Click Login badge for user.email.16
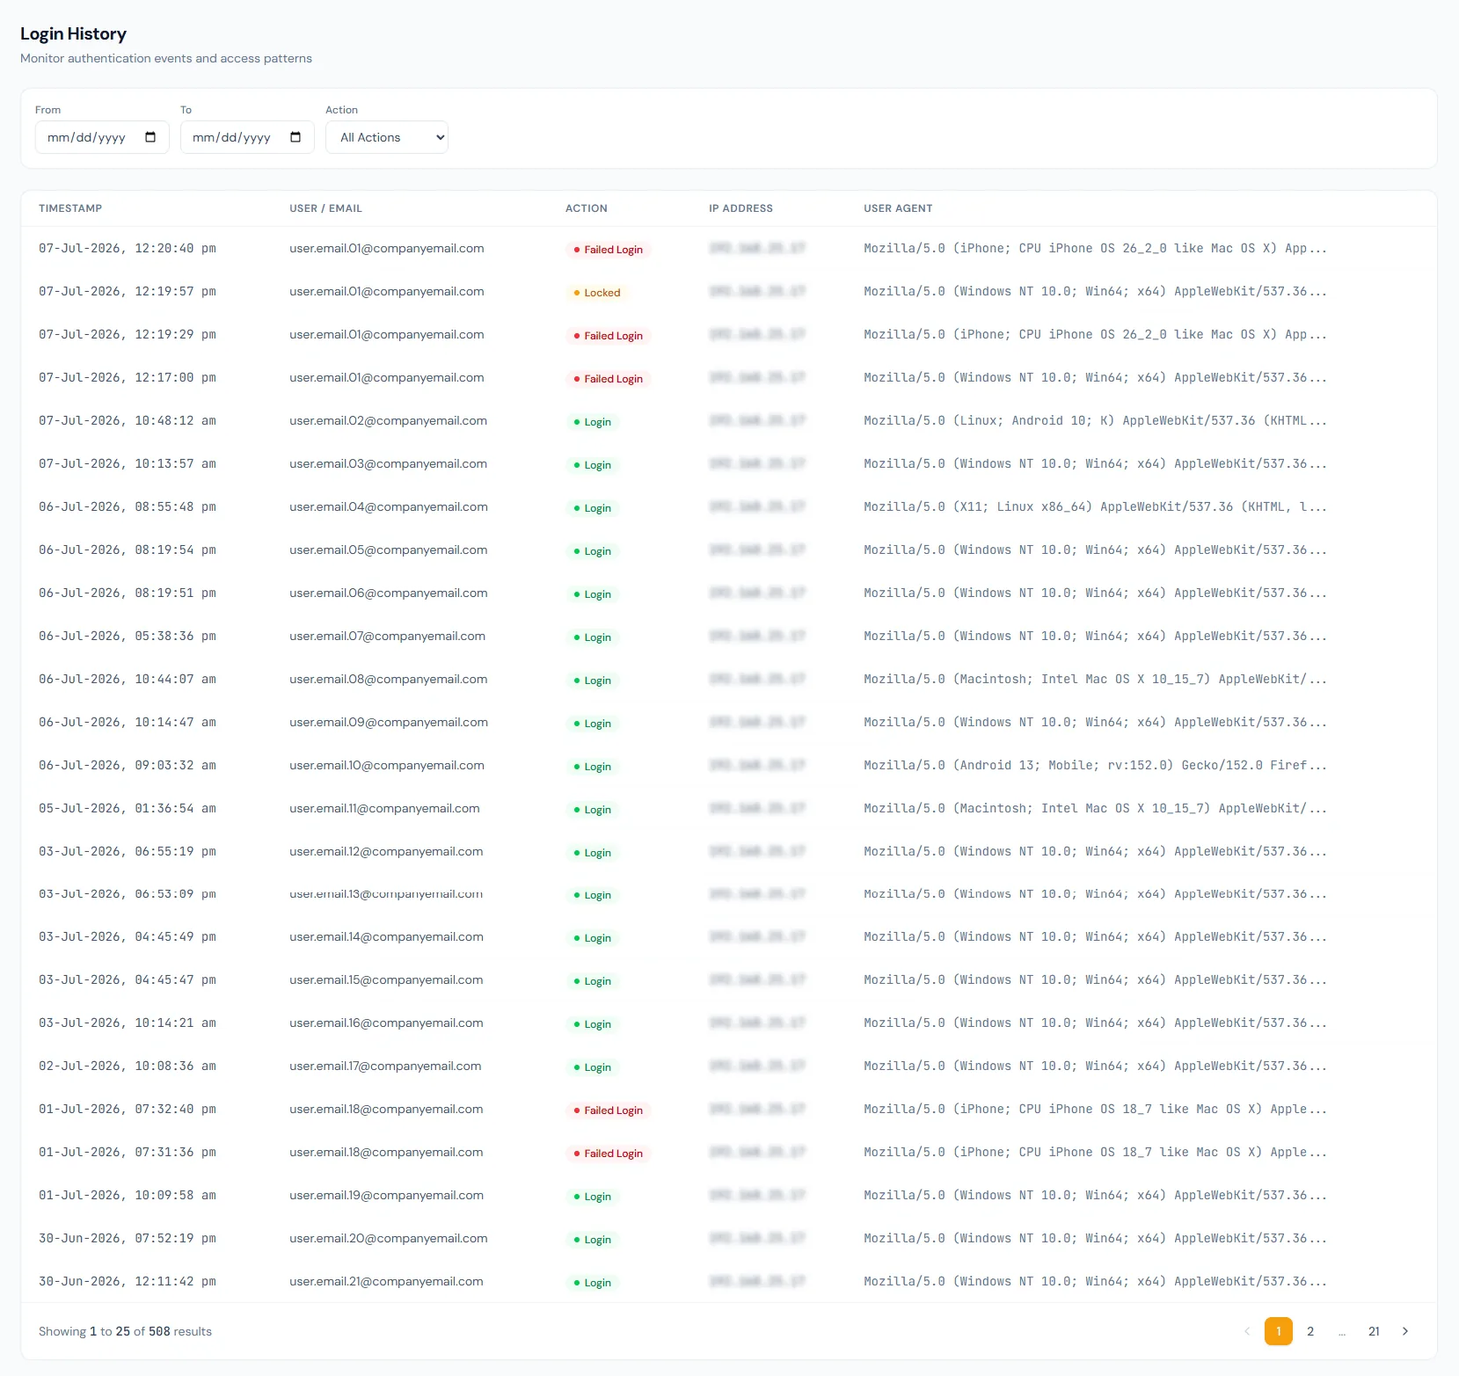 point(592,1024)
